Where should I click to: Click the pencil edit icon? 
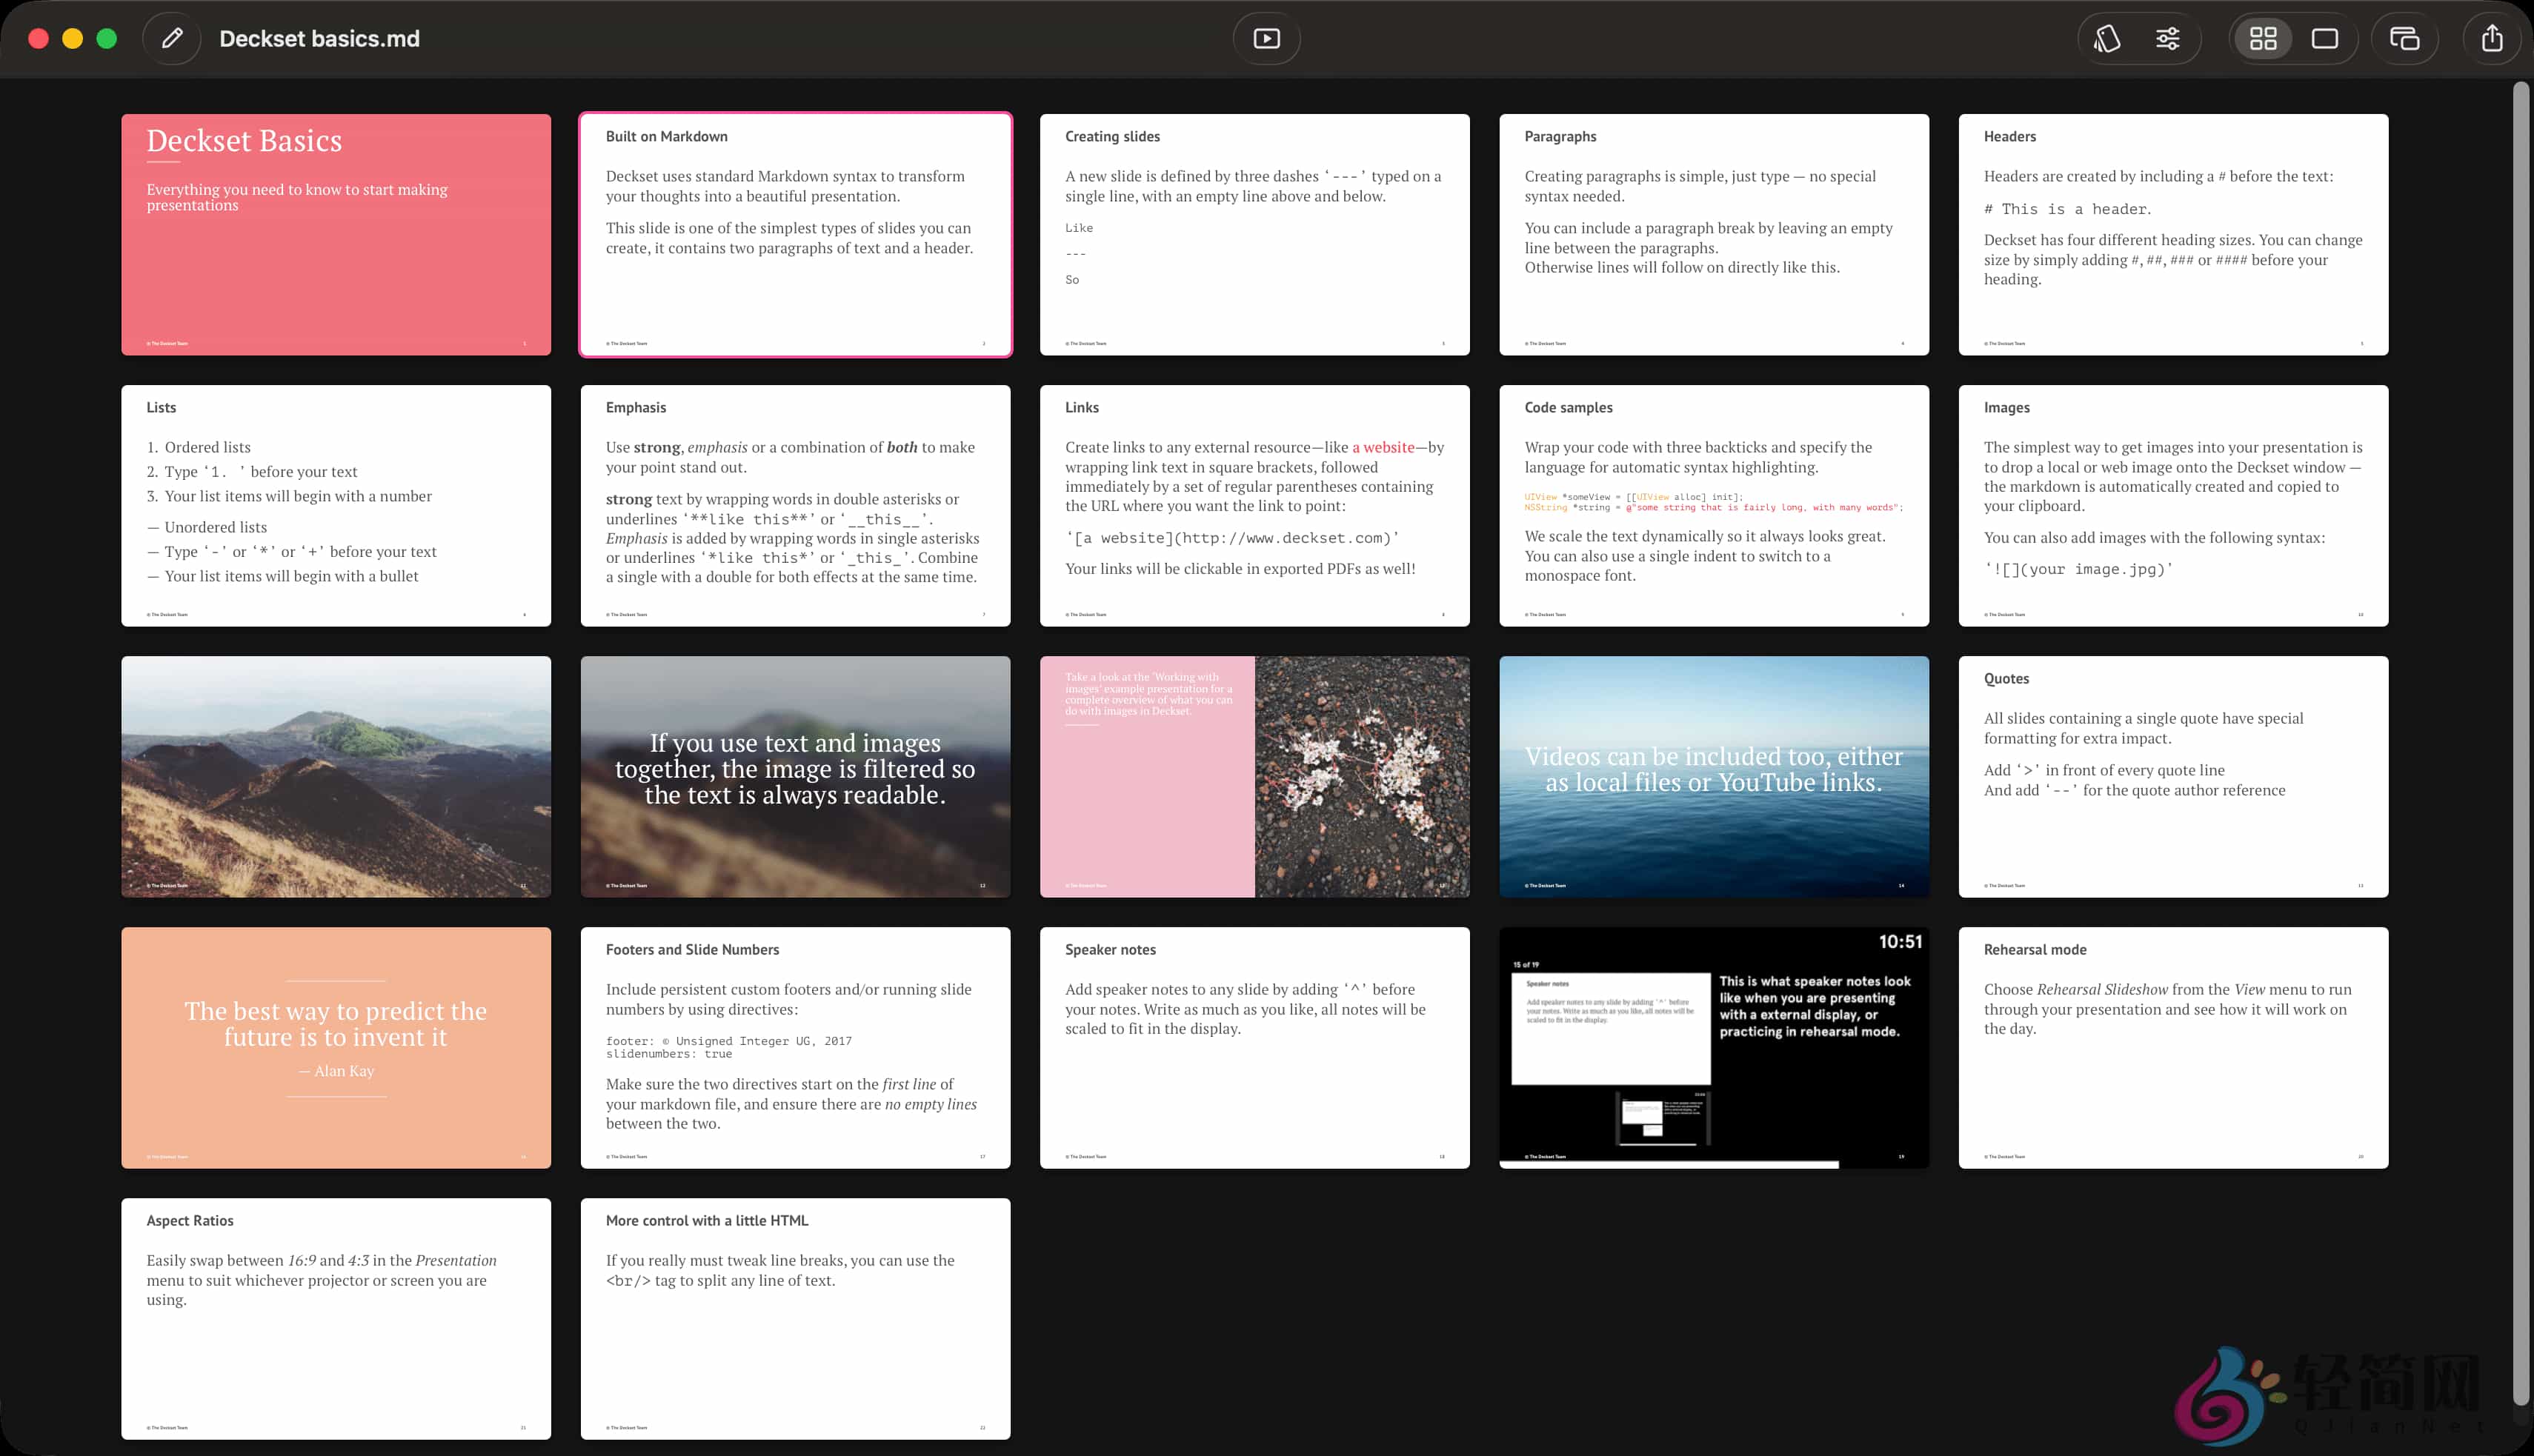tap(172, 38)
